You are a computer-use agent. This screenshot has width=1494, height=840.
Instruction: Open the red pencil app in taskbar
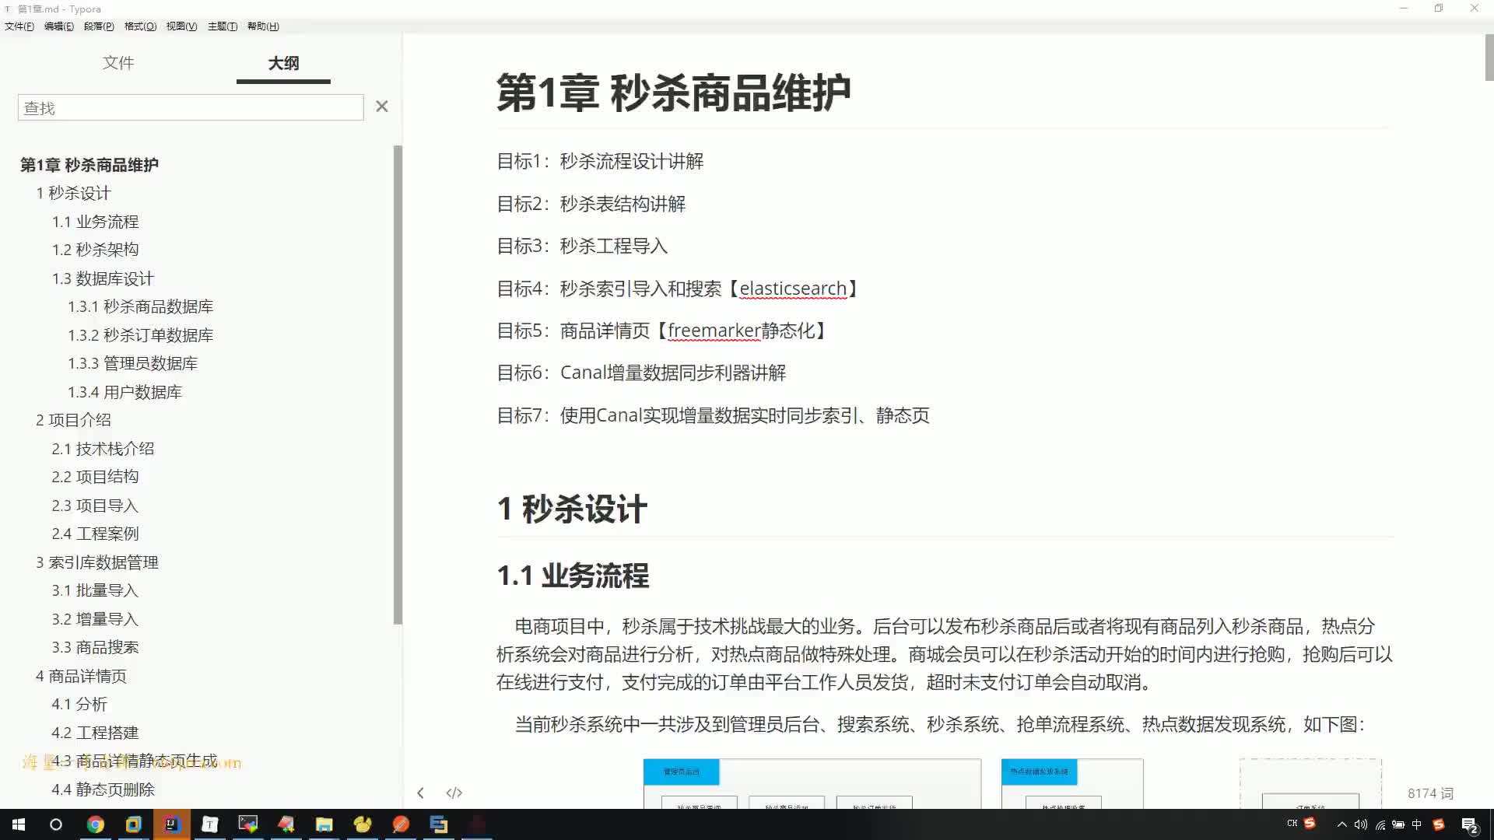point(286,824)
